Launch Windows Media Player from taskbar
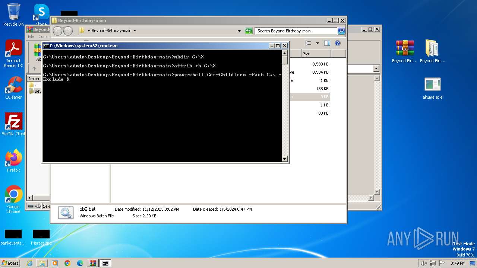 tap(55, 263)
